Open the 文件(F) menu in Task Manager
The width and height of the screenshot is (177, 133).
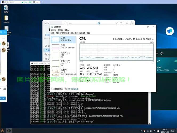53,30
